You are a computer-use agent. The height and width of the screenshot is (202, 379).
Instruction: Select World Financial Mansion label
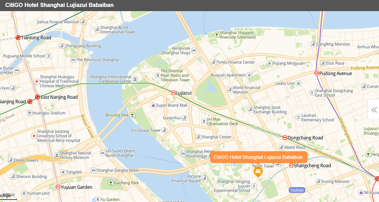247,90
